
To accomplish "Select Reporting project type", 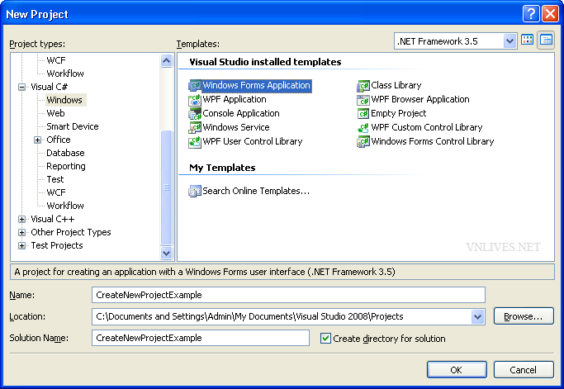I will (66, 166).
